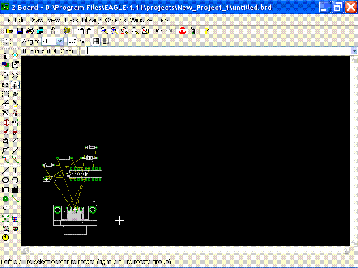Select the Polygon tool
Image resolution: width=358 pixels, height=268 pixels.
pos(15,189)
